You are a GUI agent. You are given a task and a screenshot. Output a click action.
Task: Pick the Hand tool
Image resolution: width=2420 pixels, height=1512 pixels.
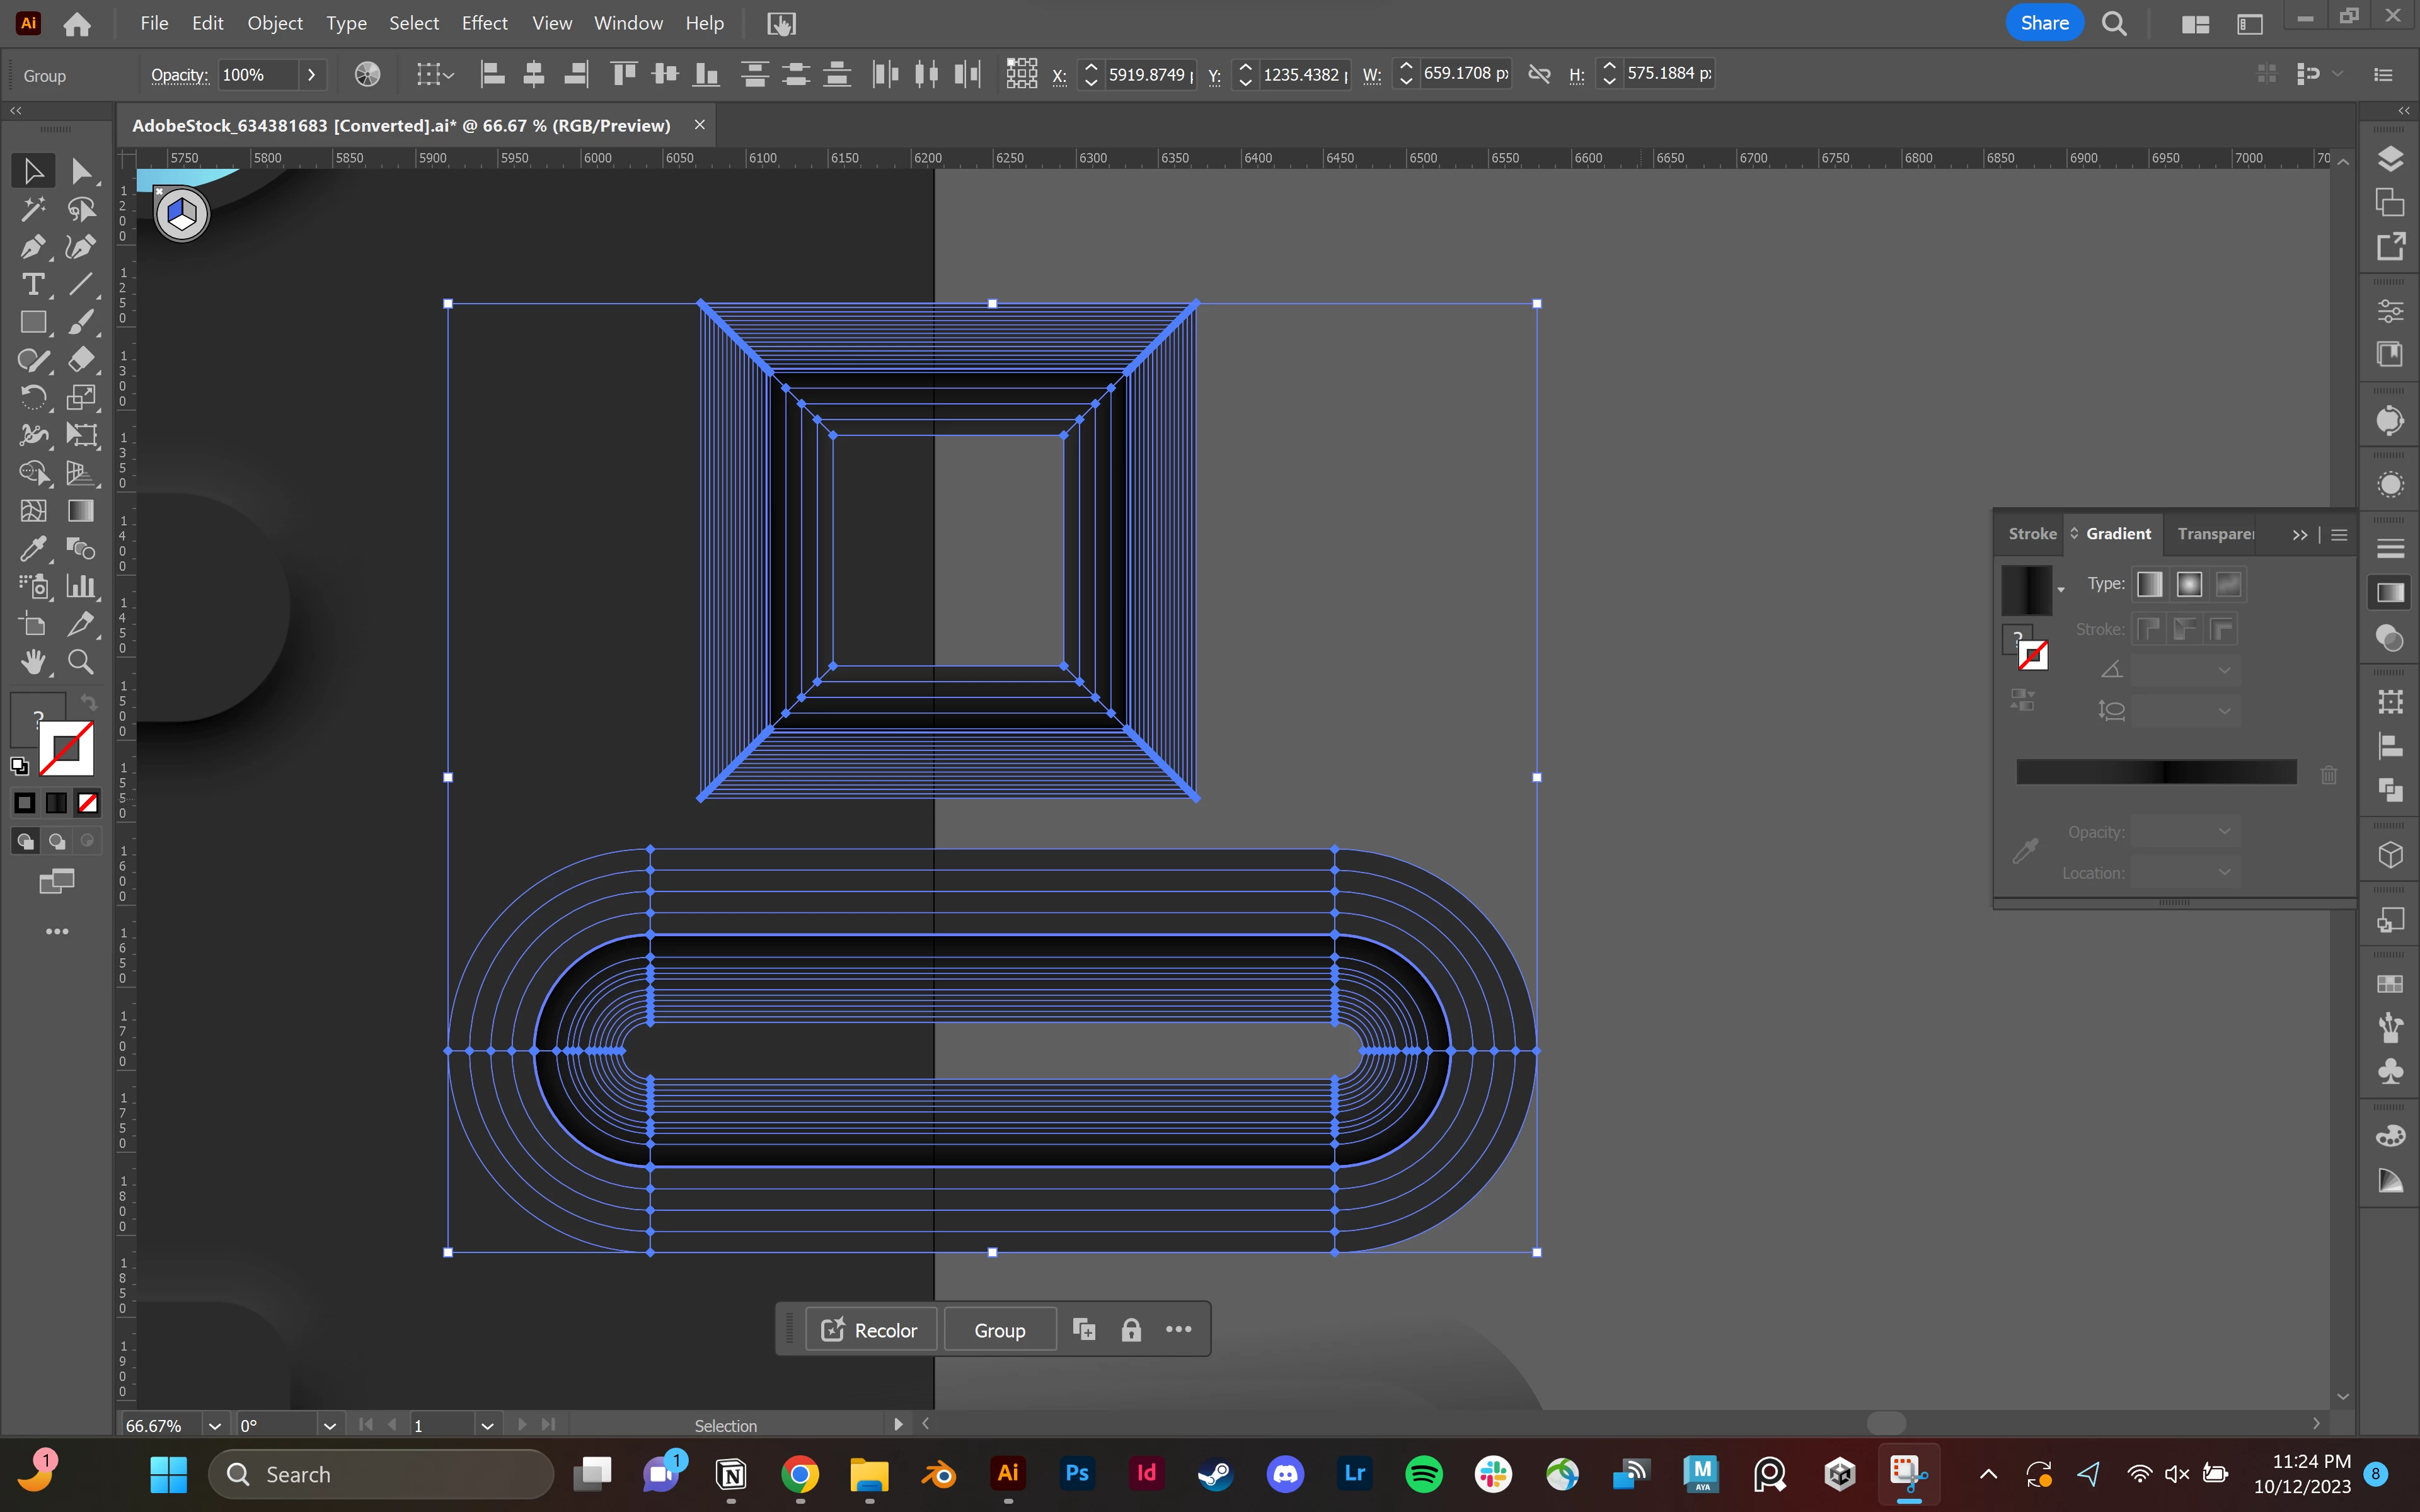pos(32,662)
